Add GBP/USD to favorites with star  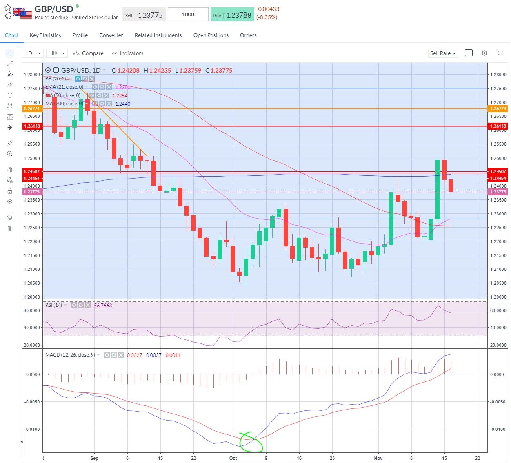point(7,7)
